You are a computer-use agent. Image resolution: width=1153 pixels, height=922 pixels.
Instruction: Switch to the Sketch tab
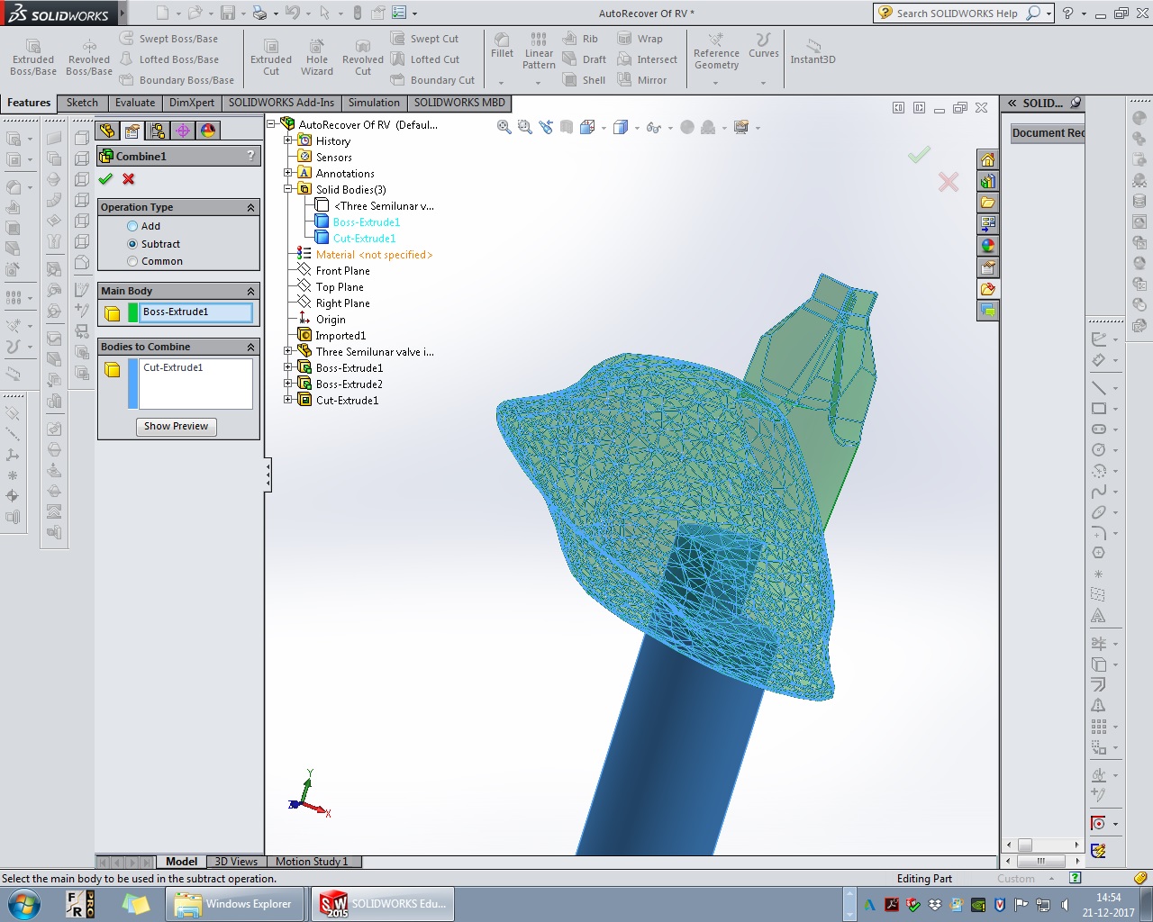point(82,103)
